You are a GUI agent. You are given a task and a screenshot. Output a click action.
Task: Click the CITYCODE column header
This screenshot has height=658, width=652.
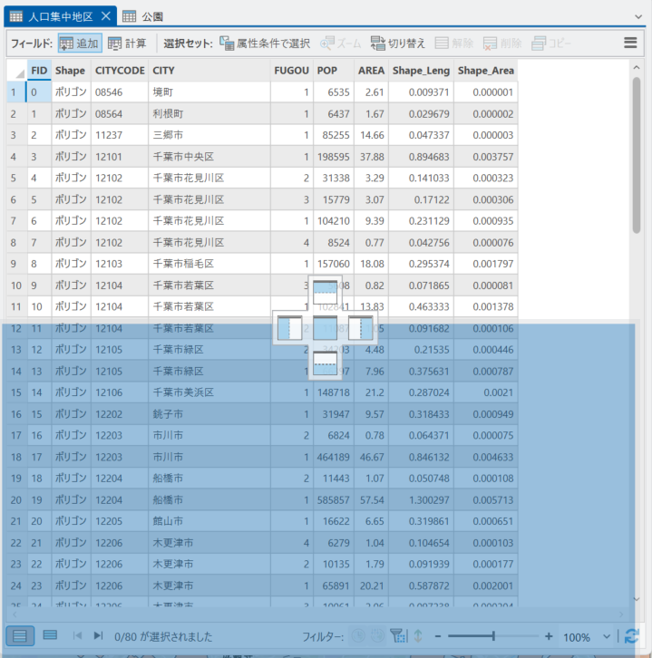click(119, 71)
